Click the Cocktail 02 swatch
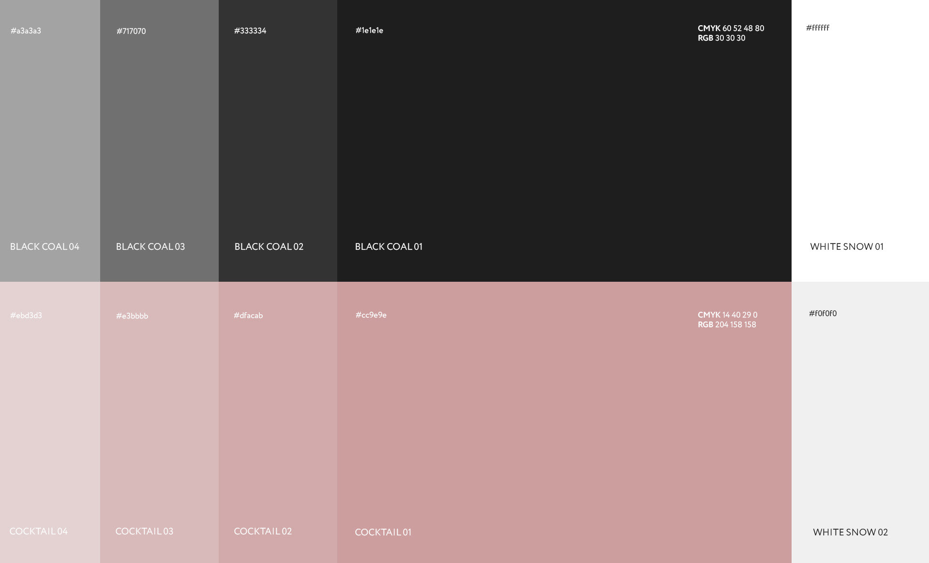Screen dimensions: 929x563 278,422
